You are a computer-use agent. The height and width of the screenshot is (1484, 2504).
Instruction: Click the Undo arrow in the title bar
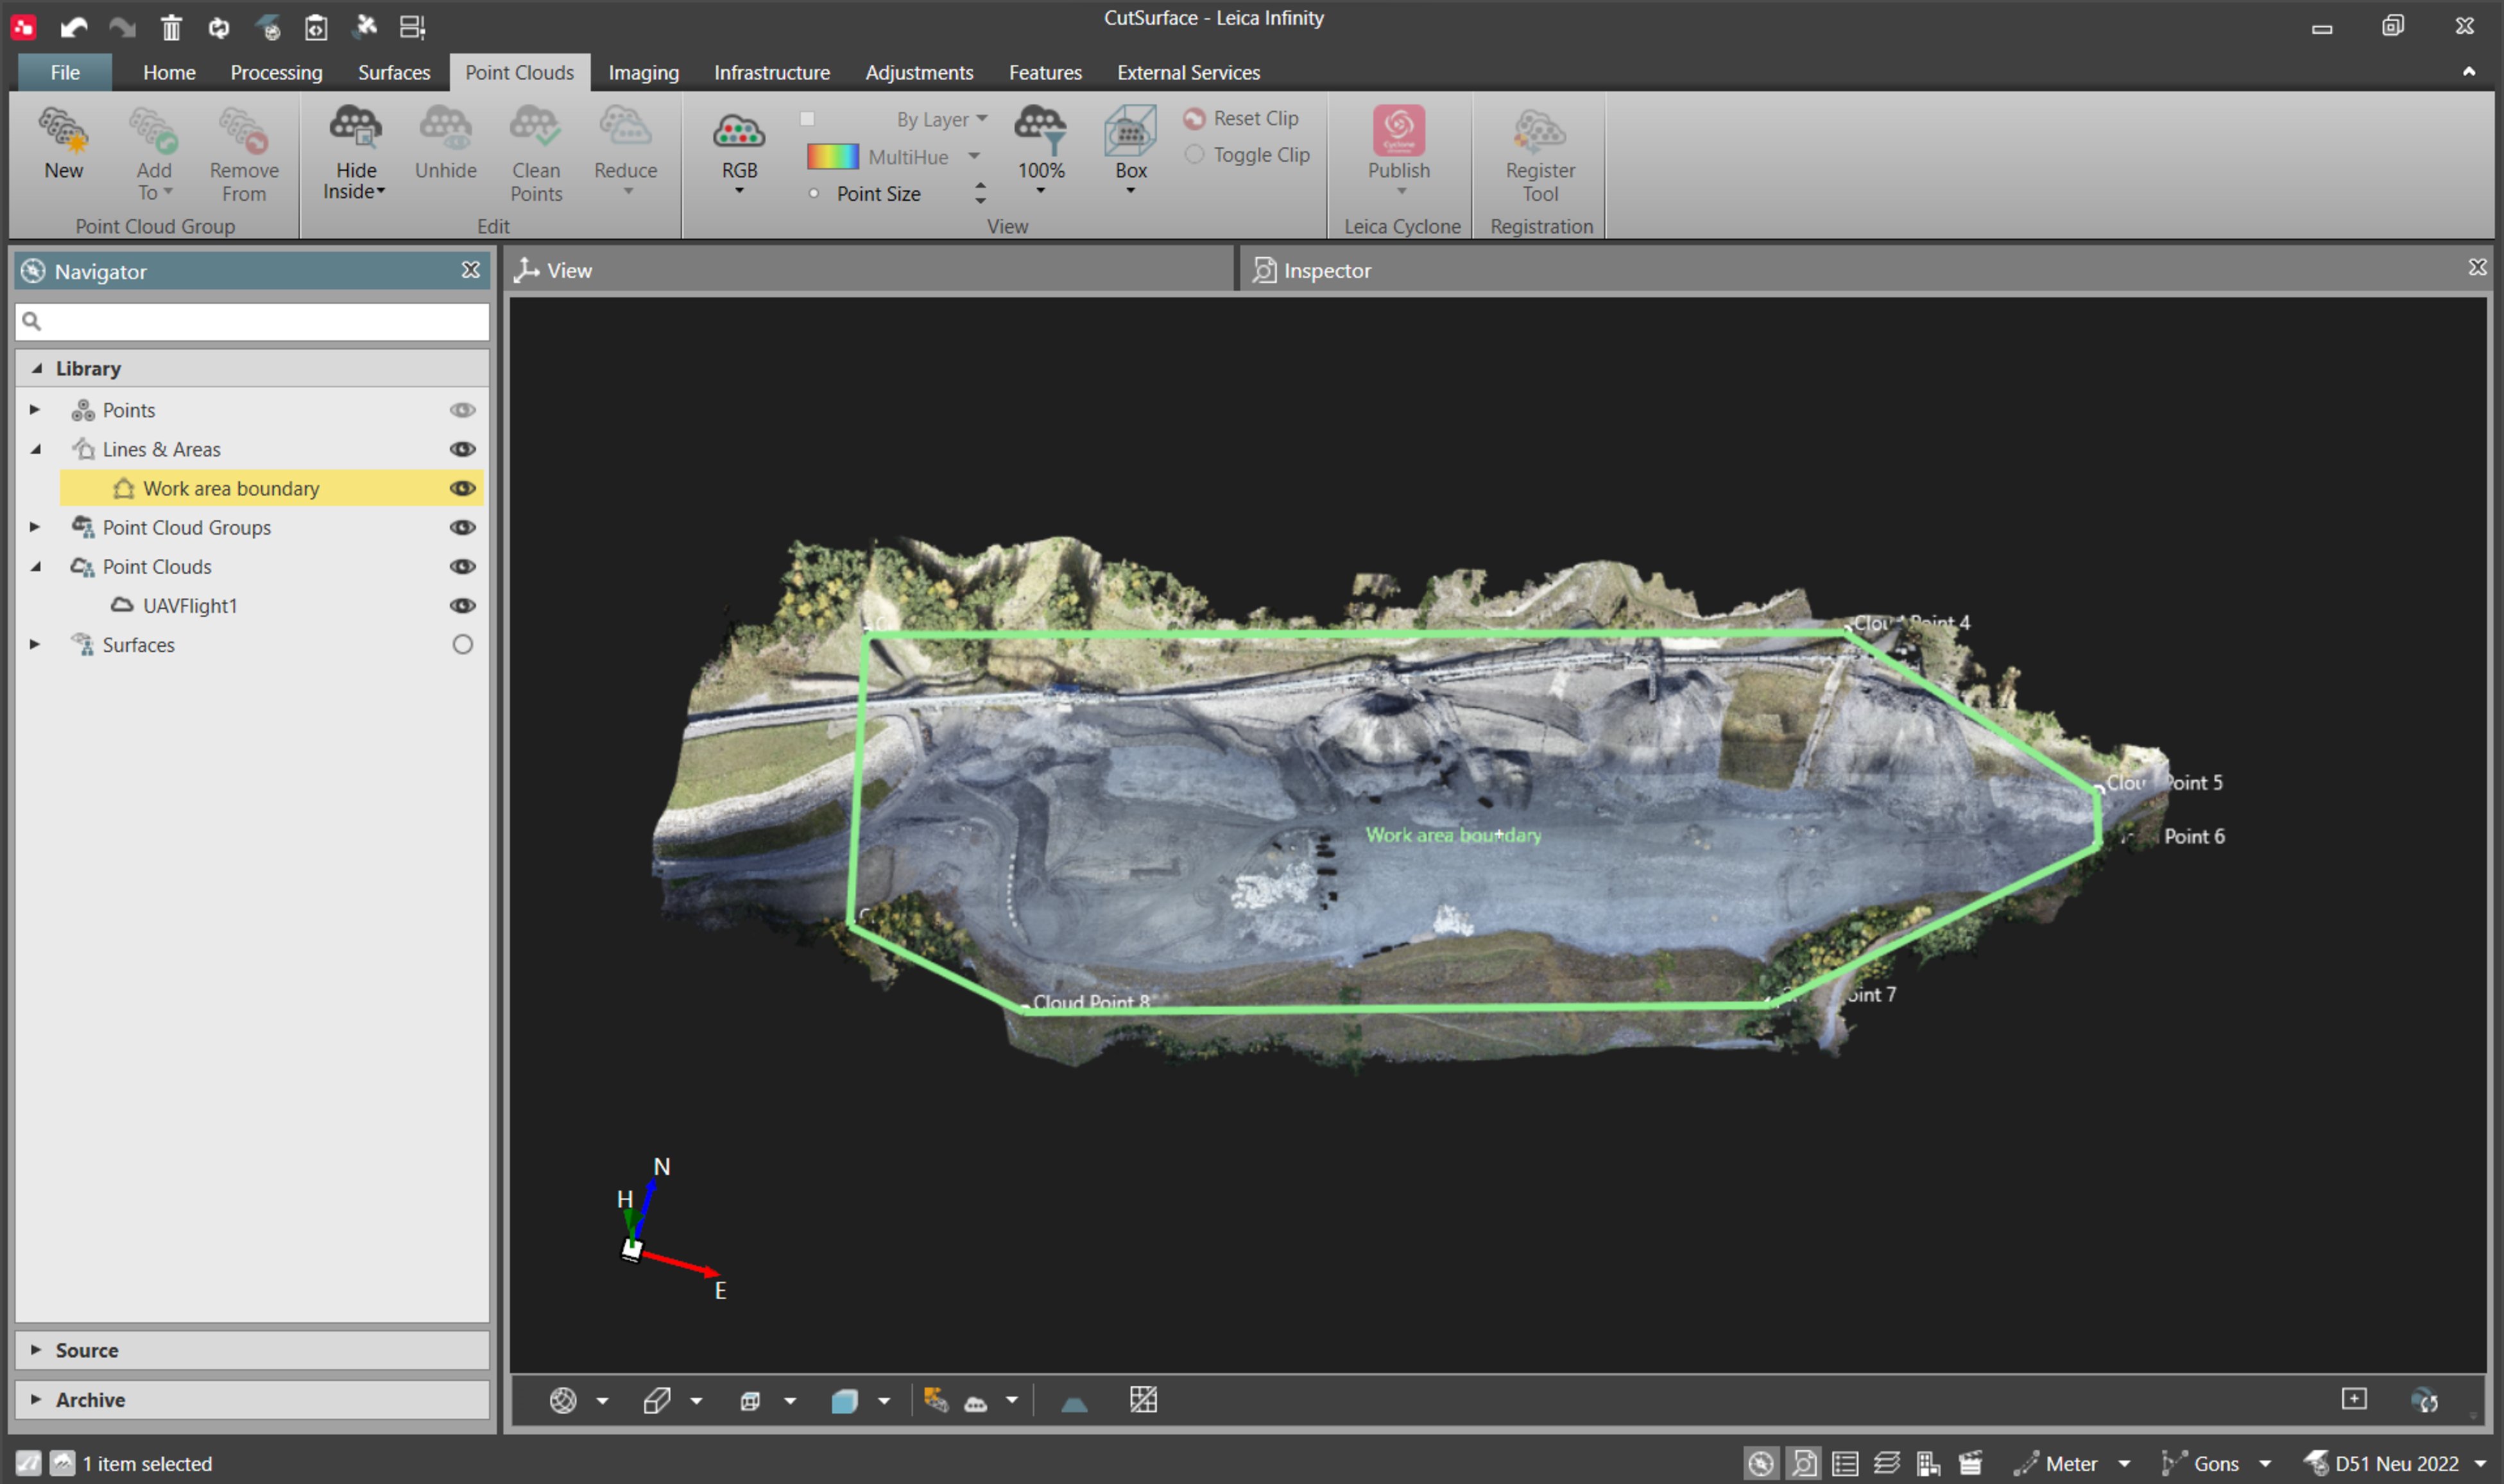(73, 27)
